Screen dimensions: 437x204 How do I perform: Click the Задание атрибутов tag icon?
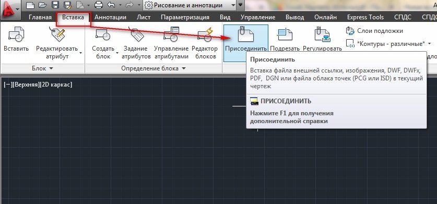coord(136,34)
